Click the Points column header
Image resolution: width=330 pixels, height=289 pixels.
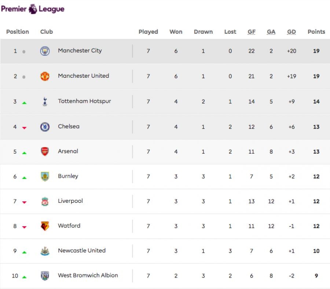click(316, 32)
